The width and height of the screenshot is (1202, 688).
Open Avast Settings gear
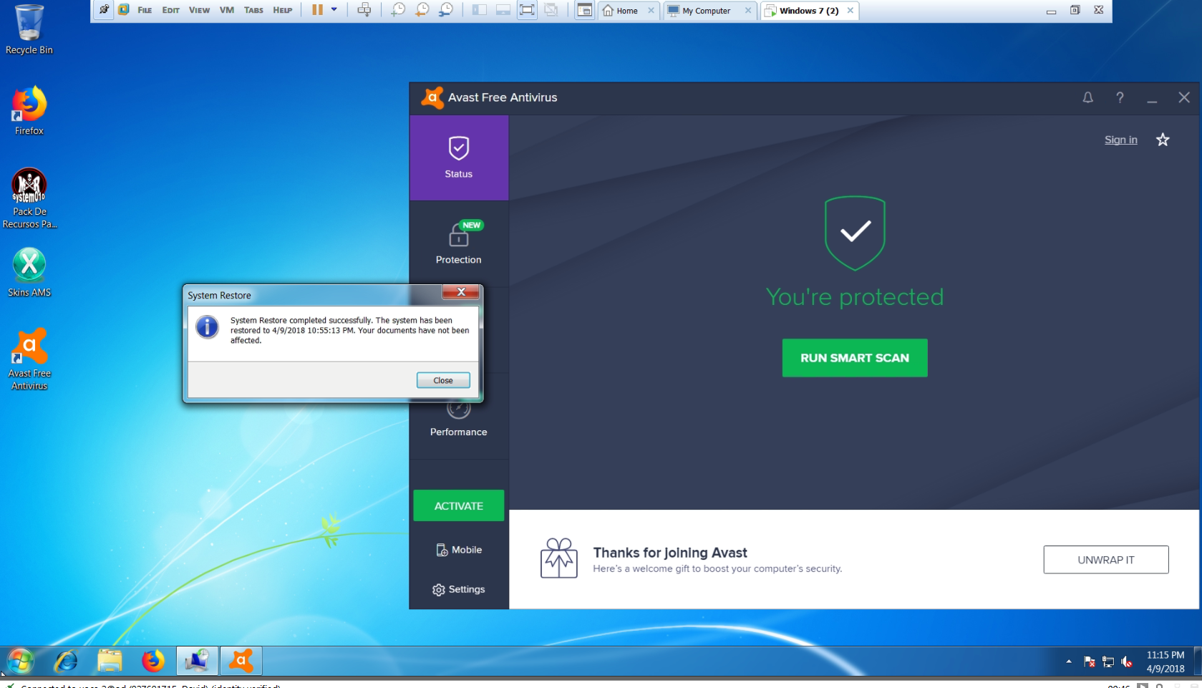tap(459, 589)
